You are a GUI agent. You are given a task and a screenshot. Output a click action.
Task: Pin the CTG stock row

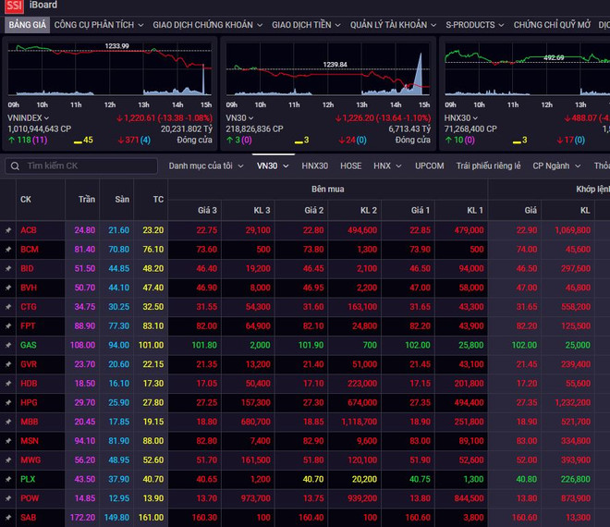tap(8, 307)
